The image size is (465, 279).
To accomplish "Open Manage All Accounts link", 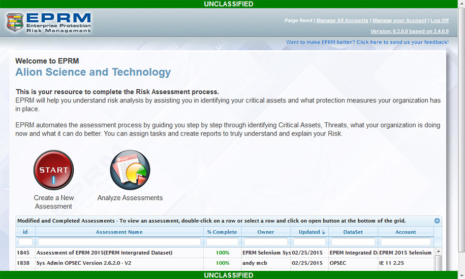I will pyautogui.click(x=342, y=20).
